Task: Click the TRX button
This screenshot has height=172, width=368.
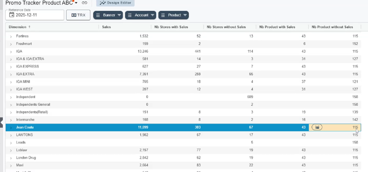Action: tap(78, 15)
